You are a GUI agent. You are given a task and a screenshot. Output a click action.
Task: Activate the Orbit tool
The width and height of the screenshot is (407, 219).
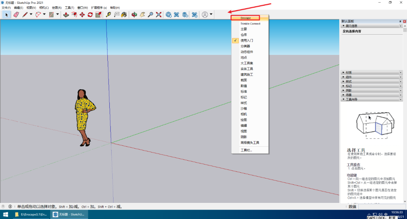click(134, 15)
